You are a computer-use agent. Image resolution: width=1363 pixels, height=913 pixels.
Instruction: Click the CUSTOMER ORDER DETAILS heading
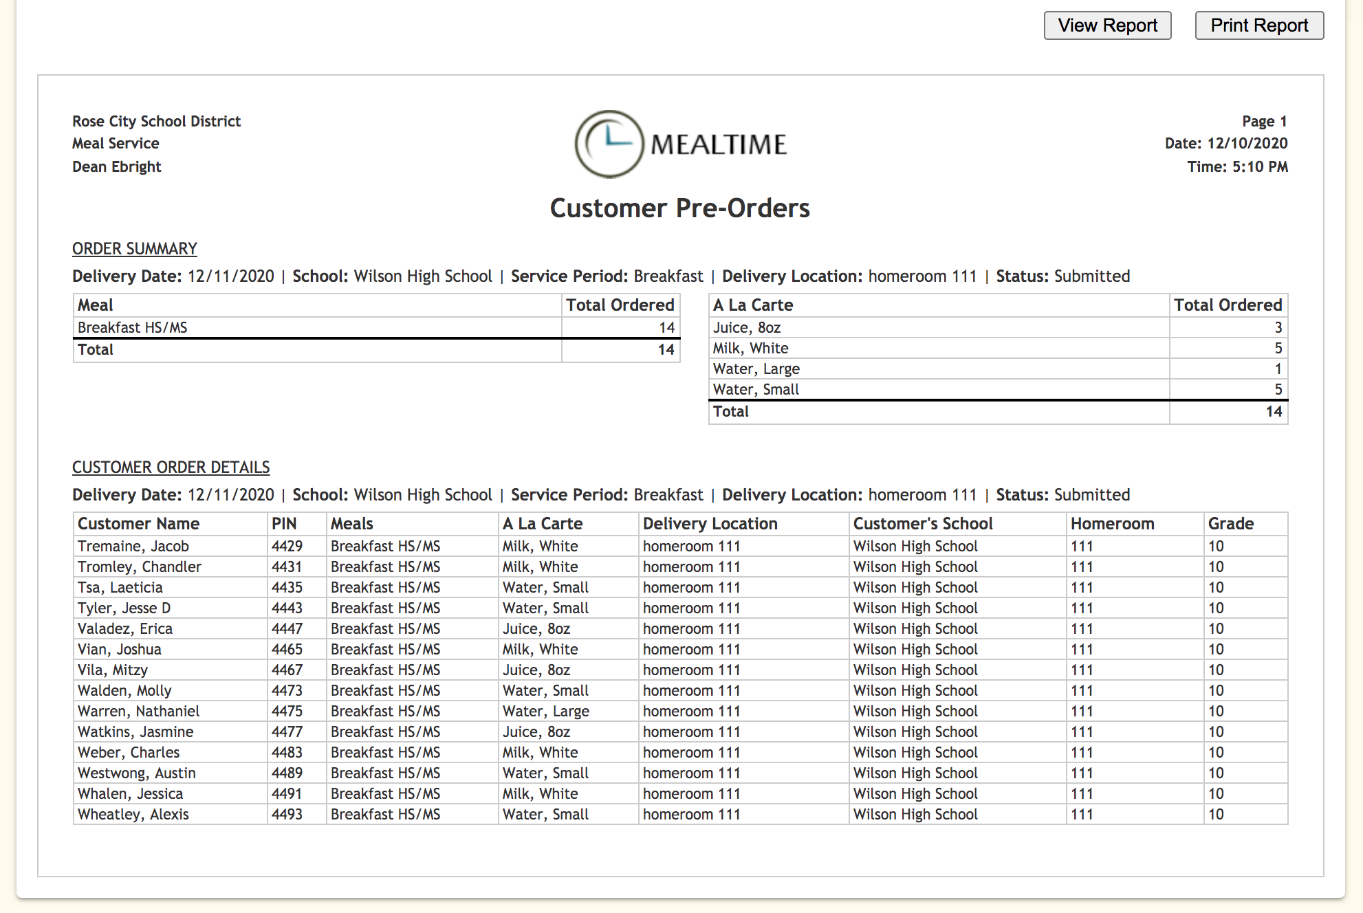click(171, 467)
